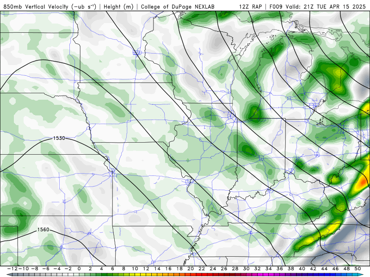Click the 14 value on the color scale
Viewport: 370px width, 277px height.
pos(157,269)
